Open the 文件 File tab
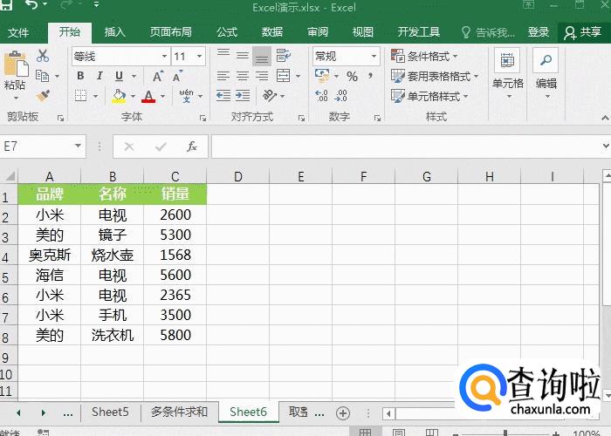The height and width of the screenshot is (436, 611). [18, 32]
